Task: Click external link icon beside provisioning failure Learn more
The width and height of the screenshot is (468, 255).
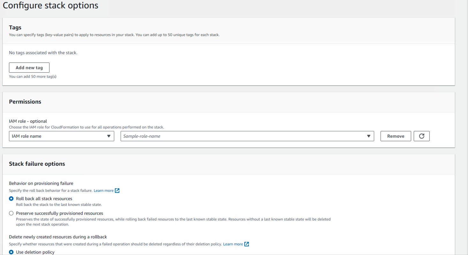Action: click(117, 191)
